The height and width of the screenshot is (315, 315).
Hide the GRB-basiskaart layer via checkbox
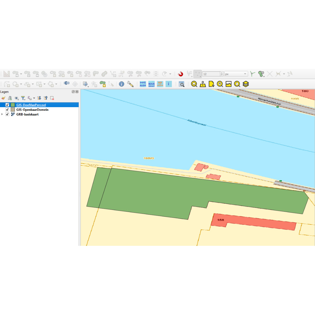[x=7, y=114]
